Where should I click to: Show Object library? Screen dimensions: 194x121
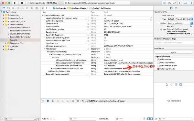pos(176,84)
